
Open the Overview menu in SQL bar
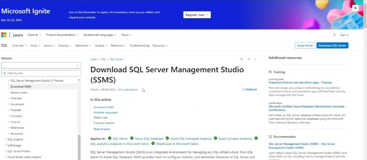pyautogui.click(x=19, y=46)
